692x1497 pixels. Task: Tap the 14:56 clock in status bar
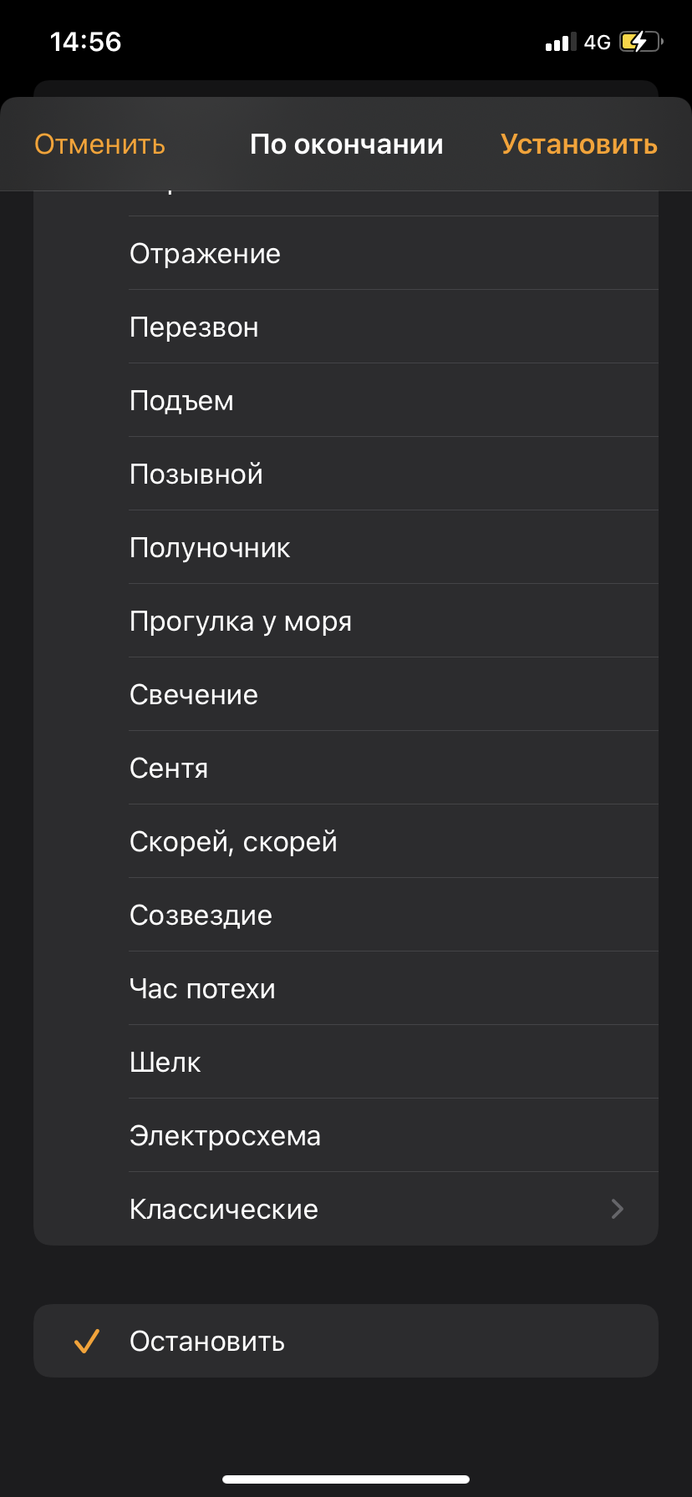point(85,42)
